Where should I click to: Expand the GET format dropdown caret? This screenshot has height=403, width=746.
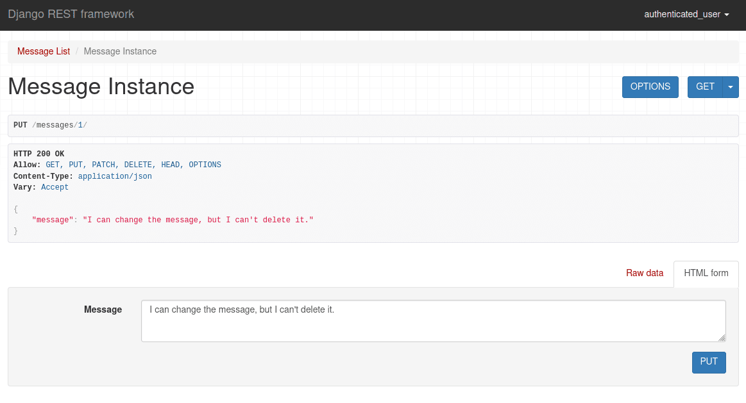731,87
